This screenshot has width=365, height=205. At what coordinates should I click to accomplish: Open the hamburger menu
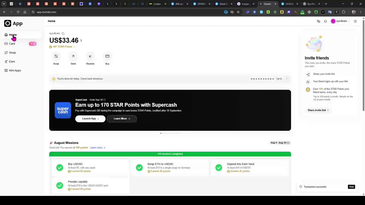(355, 21)
